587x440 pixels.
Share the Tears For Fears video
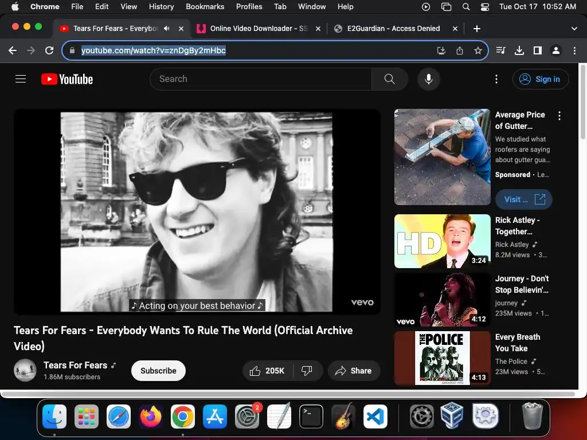coord(354,371)
